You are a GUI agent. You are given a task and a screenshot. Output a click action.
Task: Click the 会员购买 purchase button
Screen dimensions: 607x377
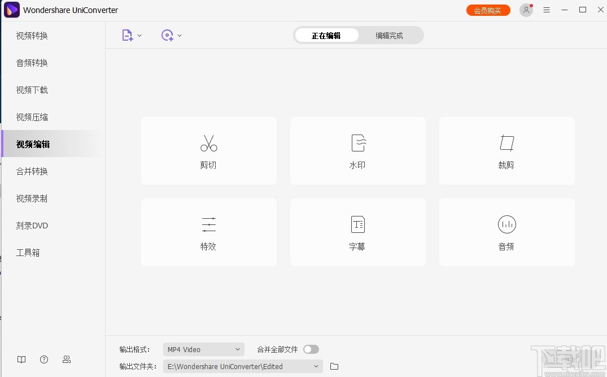(488, 10)
